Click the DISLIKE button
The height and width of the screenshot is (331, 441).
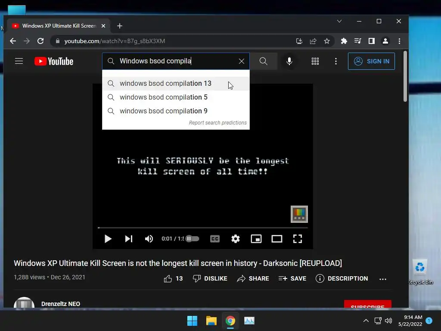(x=210, y=279)
